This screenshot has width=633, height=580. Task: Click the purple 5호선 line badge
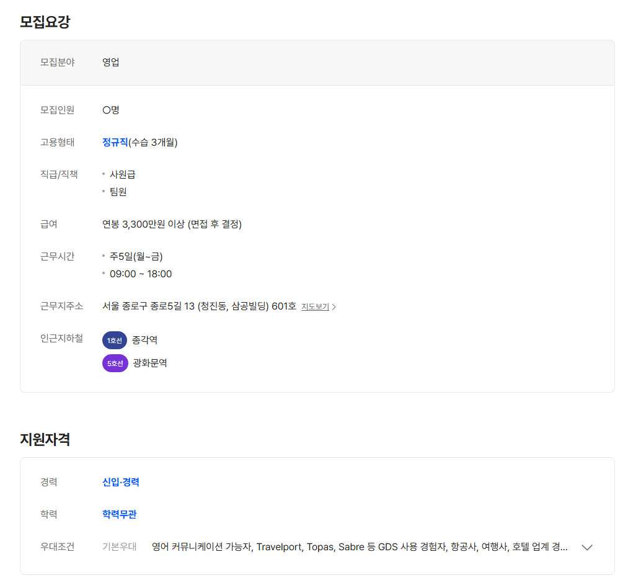coord(115,364)
